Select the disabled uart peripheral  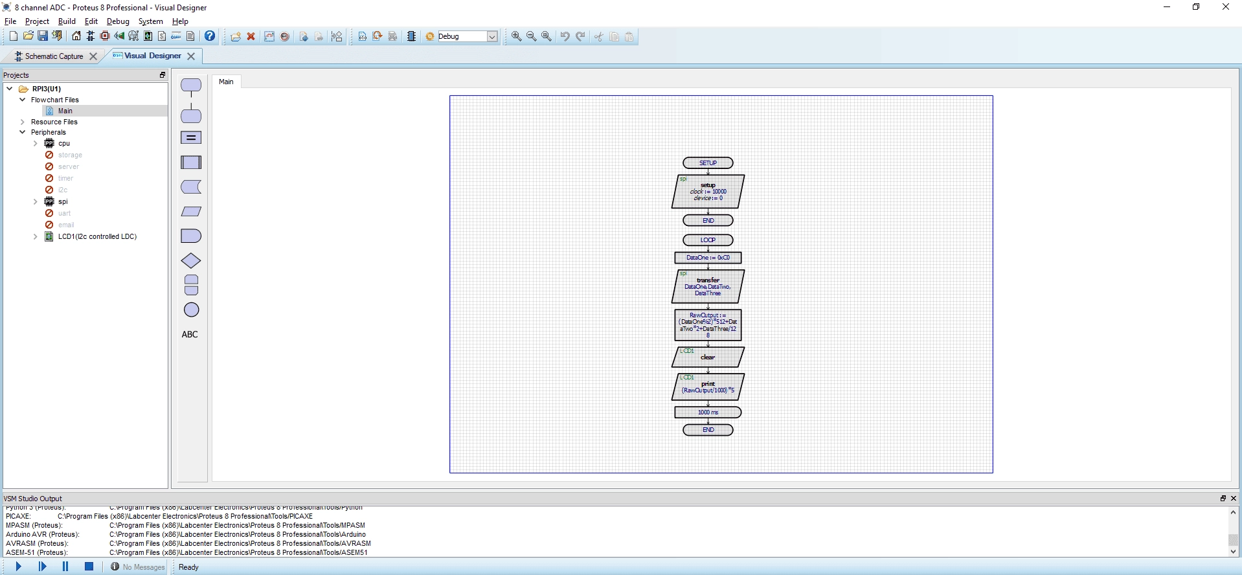click(64, 214)
